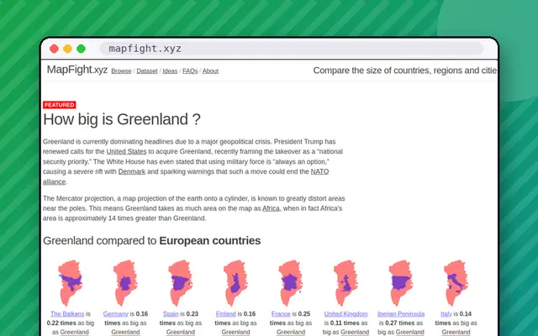Open the Finland comparison map thumbnail

click(x=235, y=283)
